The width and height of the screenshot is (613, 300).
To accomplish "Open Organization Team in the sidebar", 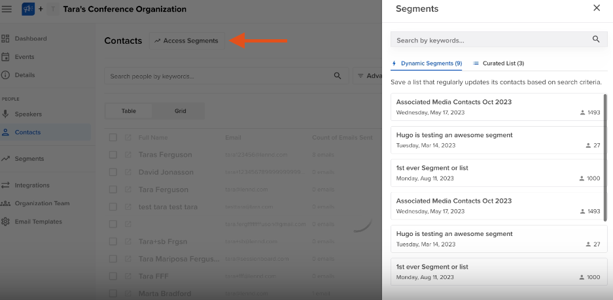I will click(x=42, y=203).
